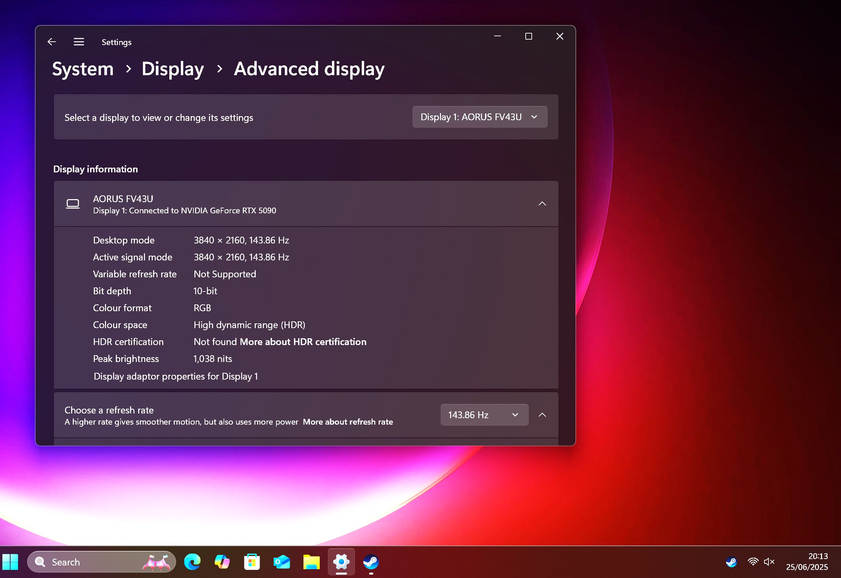Image resolution: width=841 pixels, height=578 pixels.
Task: Open Steam from the taskbar
Action: (371, 562)
